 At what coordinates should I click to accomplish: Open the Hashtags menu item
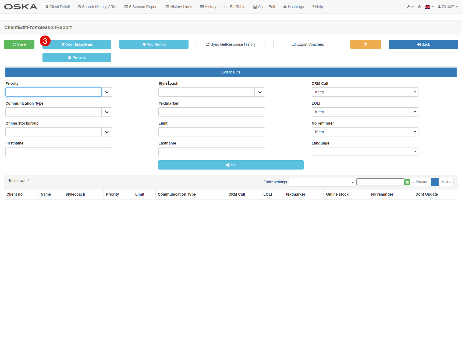(x=293, y=7)
